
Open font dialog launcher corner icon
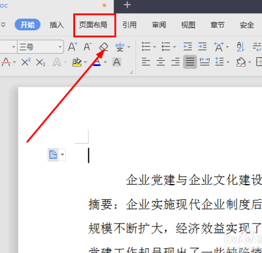131,73
